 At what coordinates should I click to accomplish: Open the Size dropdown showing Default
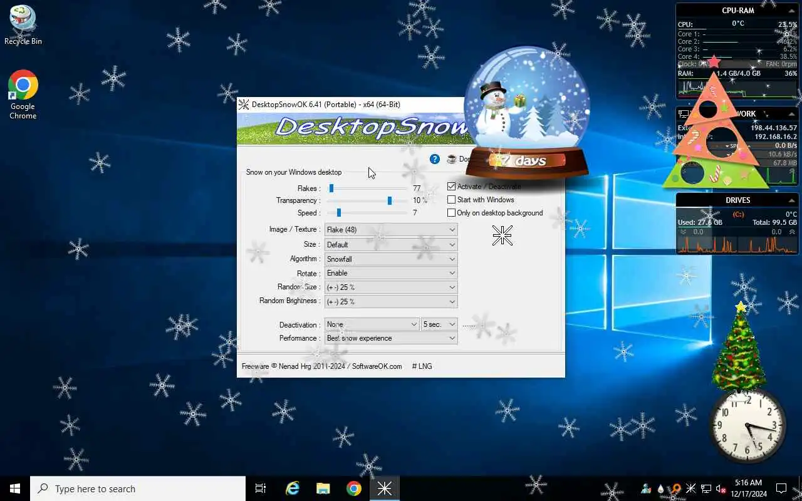[391, 244]
